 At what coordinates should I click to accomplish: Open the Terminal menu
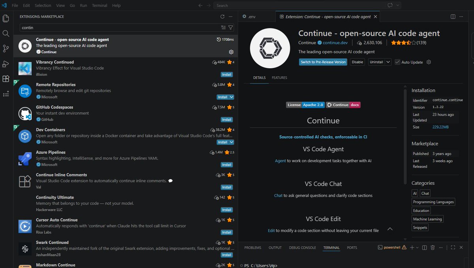click(99, 5)
